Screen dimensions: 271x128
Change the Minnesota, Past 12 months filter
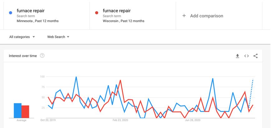click(x=37, y=21)
